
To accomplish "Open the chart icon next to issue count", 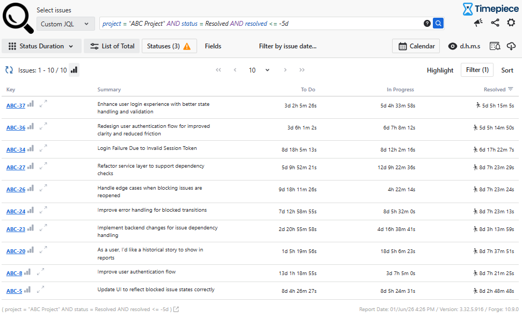I will tap(74, 70).
